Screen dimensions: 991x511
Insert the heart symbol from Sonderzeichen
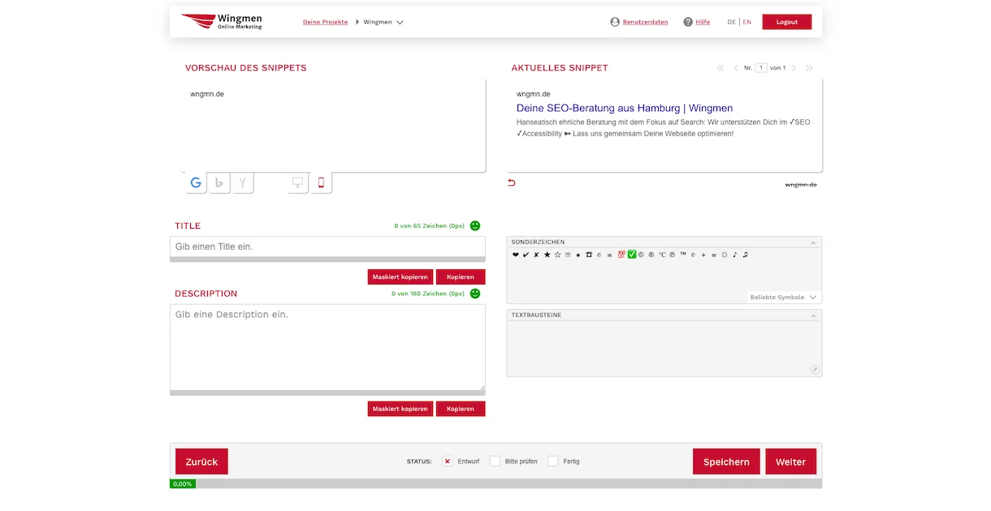515,254
